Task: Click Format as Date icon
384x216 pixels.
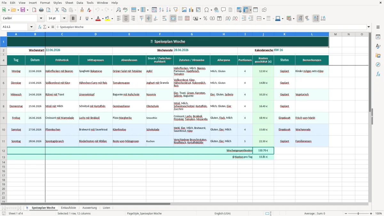Action: (219, 19)
